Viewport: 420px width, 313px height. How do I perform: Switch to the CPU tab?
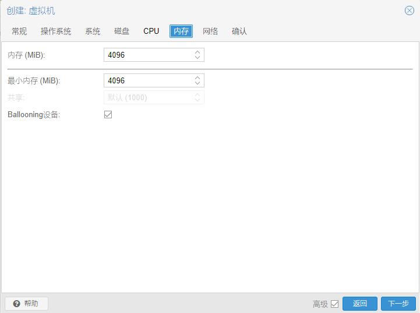pyautogui.click(x=151, y=31)
